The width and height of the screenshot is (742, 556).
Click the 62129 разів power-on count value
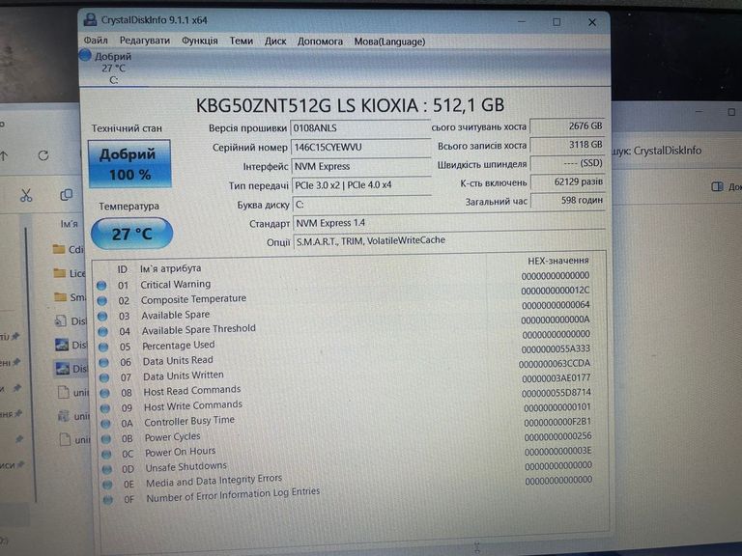coord(568,181)
